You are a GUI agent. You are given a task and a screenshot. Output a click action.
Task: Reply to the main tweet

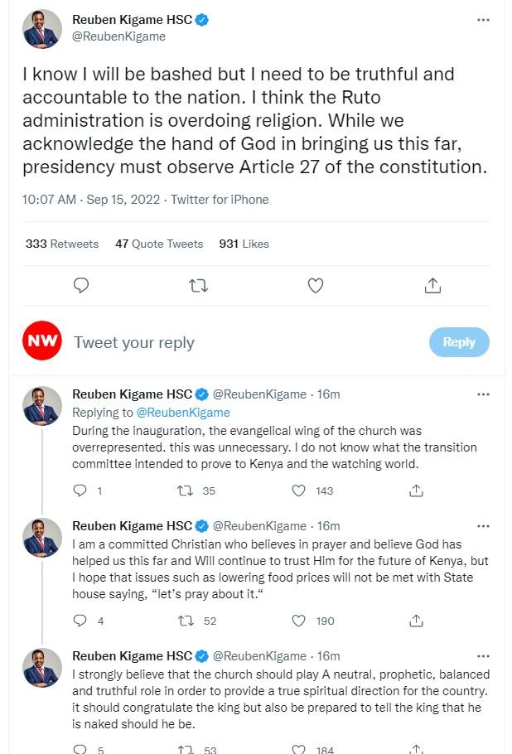click(80, 285)
